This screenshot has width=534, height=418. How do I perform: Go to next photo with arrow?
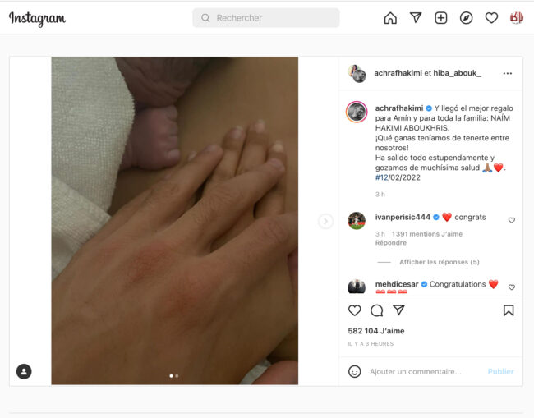click(325, 221)
